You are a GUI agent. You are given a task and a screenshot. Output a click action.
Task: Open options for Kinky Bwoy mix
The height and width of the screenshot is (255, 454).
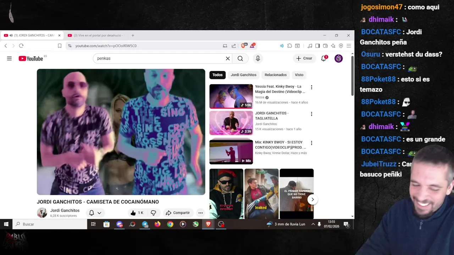(x=311, y=143)
